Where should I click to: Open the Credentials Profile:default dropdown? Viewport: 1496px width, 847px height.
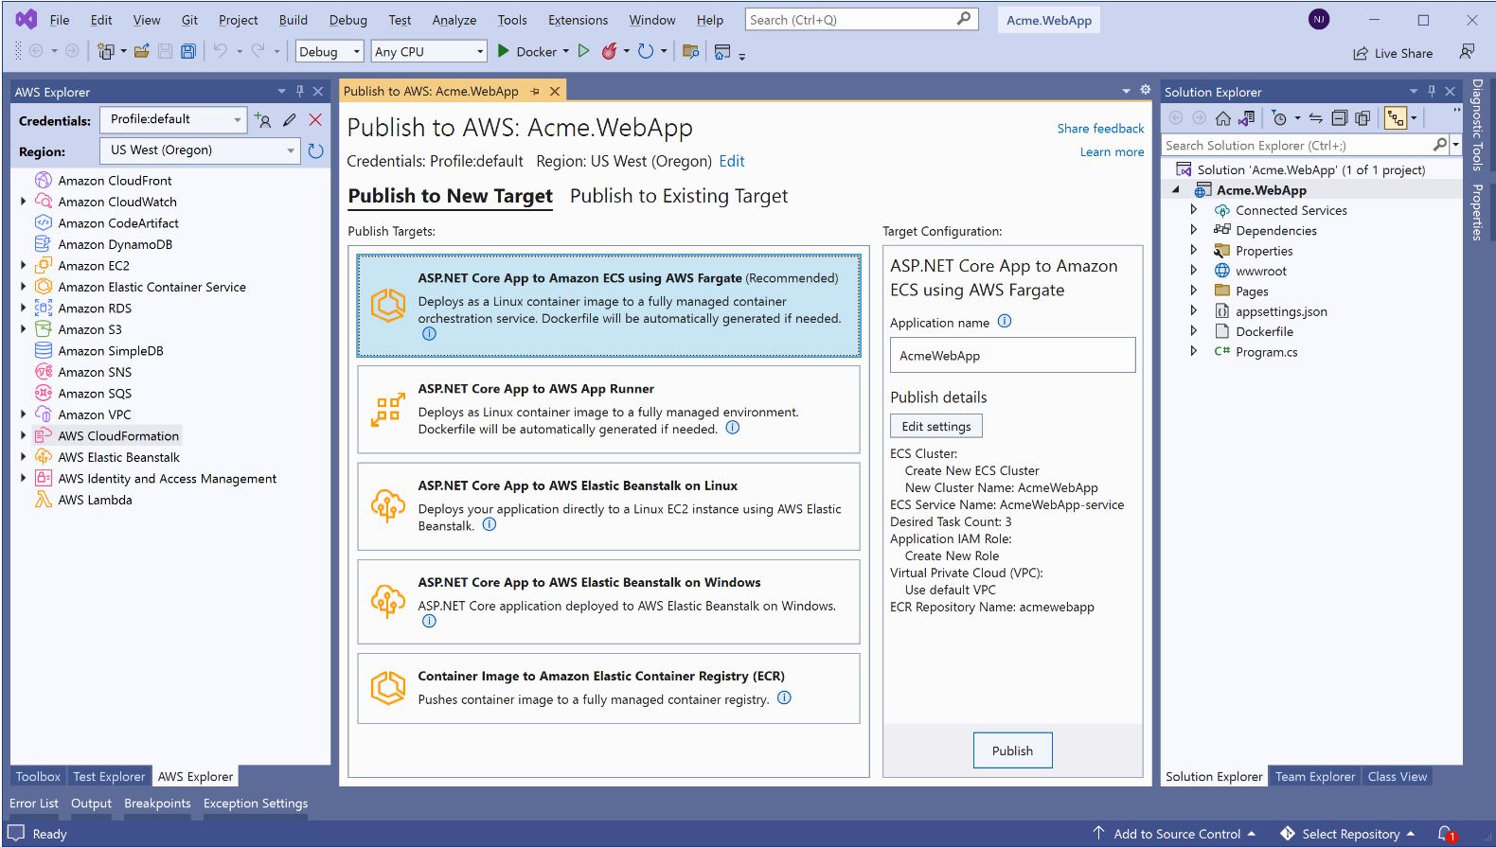click(173, 119)
